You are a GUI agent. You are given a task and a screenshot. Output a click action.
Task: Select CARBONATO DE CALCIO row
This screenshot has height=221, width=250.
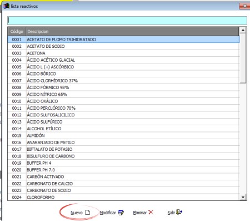click(x=123, y=184)
